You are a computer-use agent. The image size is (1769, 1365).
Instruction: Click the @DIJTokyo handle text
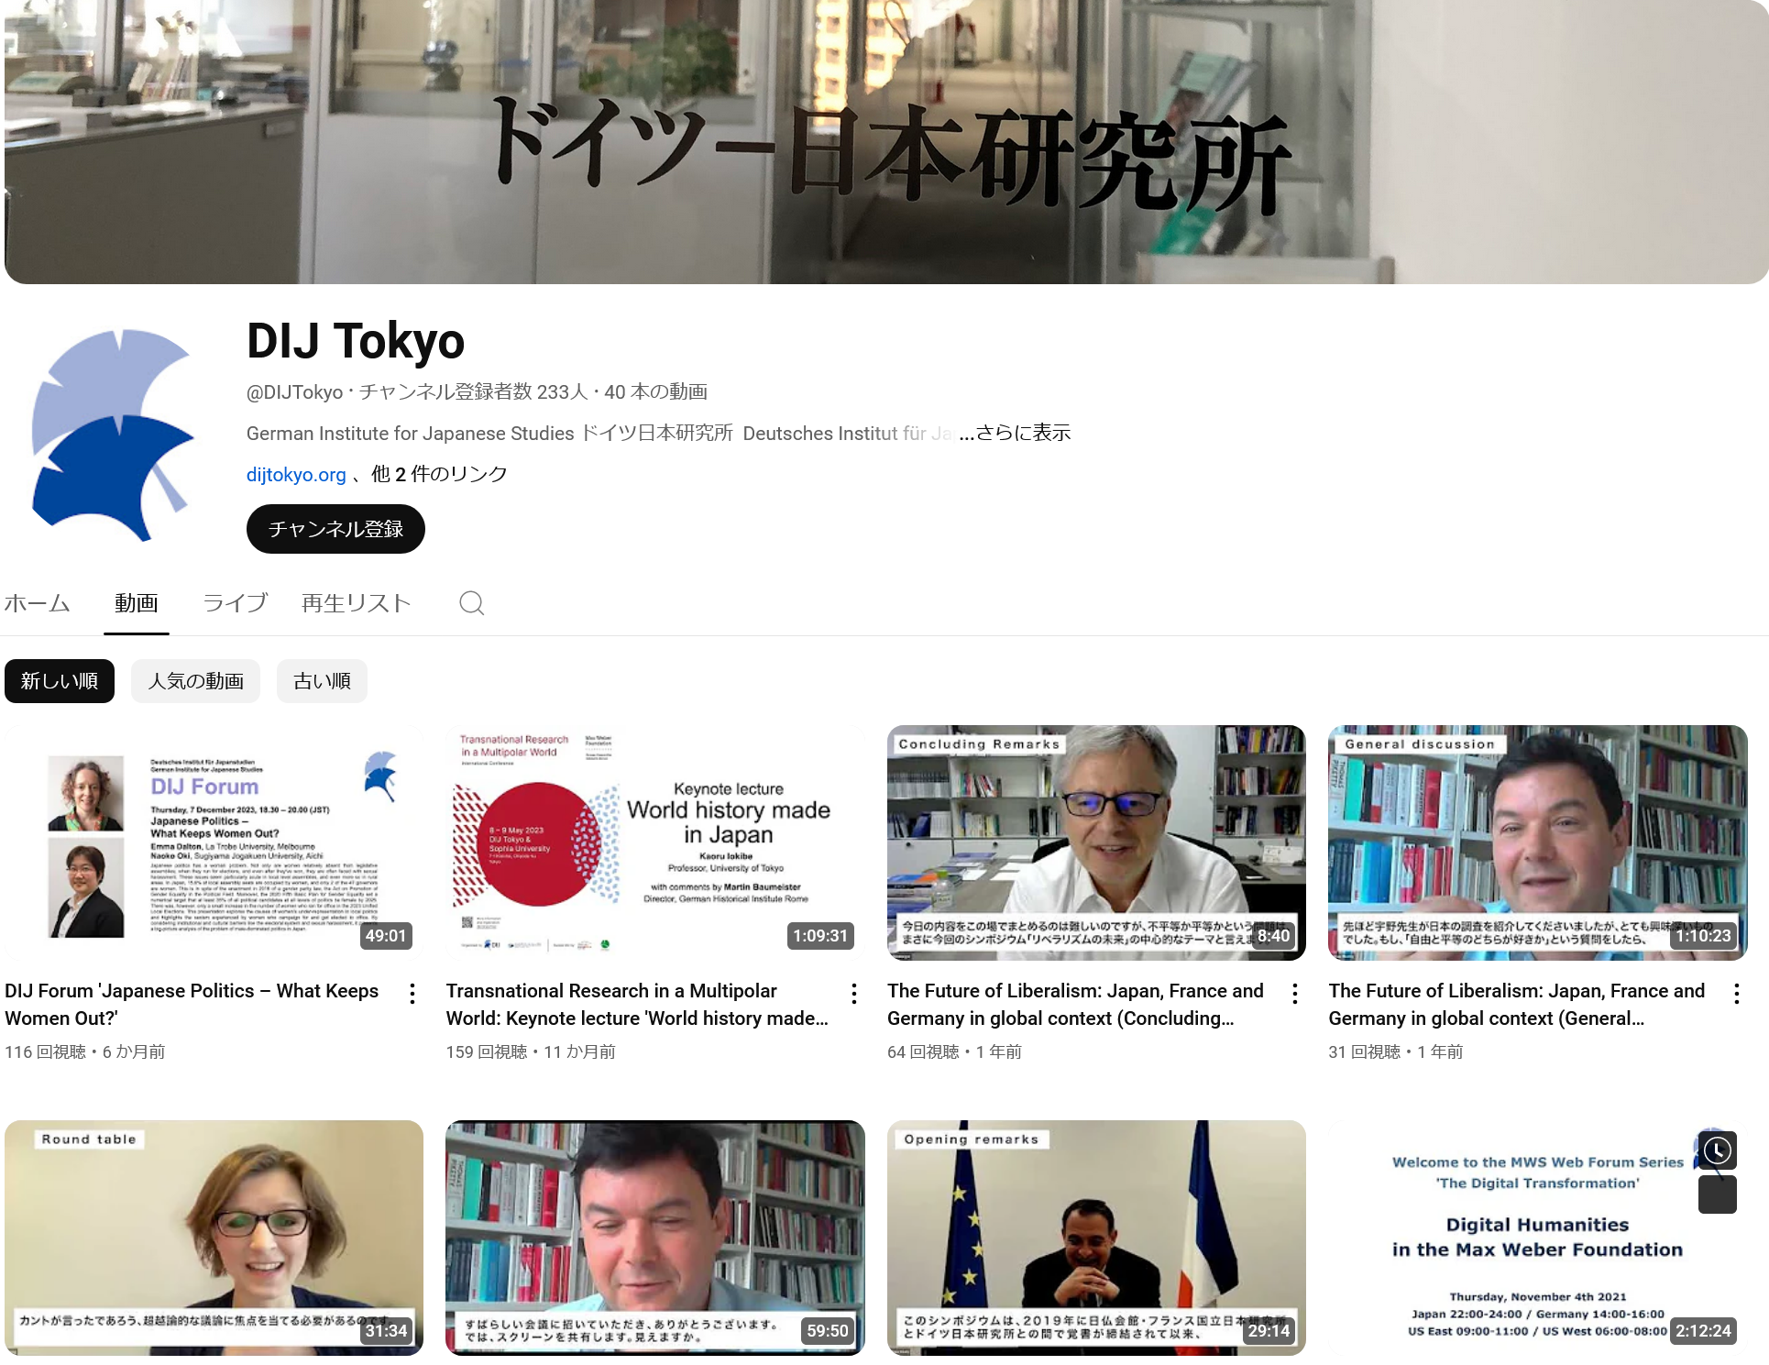[x=294, y=392]
